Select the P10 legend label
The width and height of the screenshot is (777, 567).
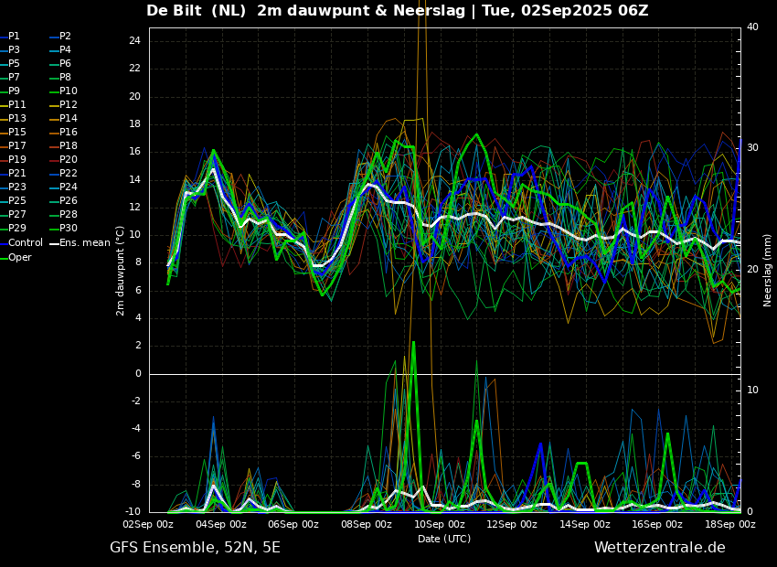tap(69, 91)
